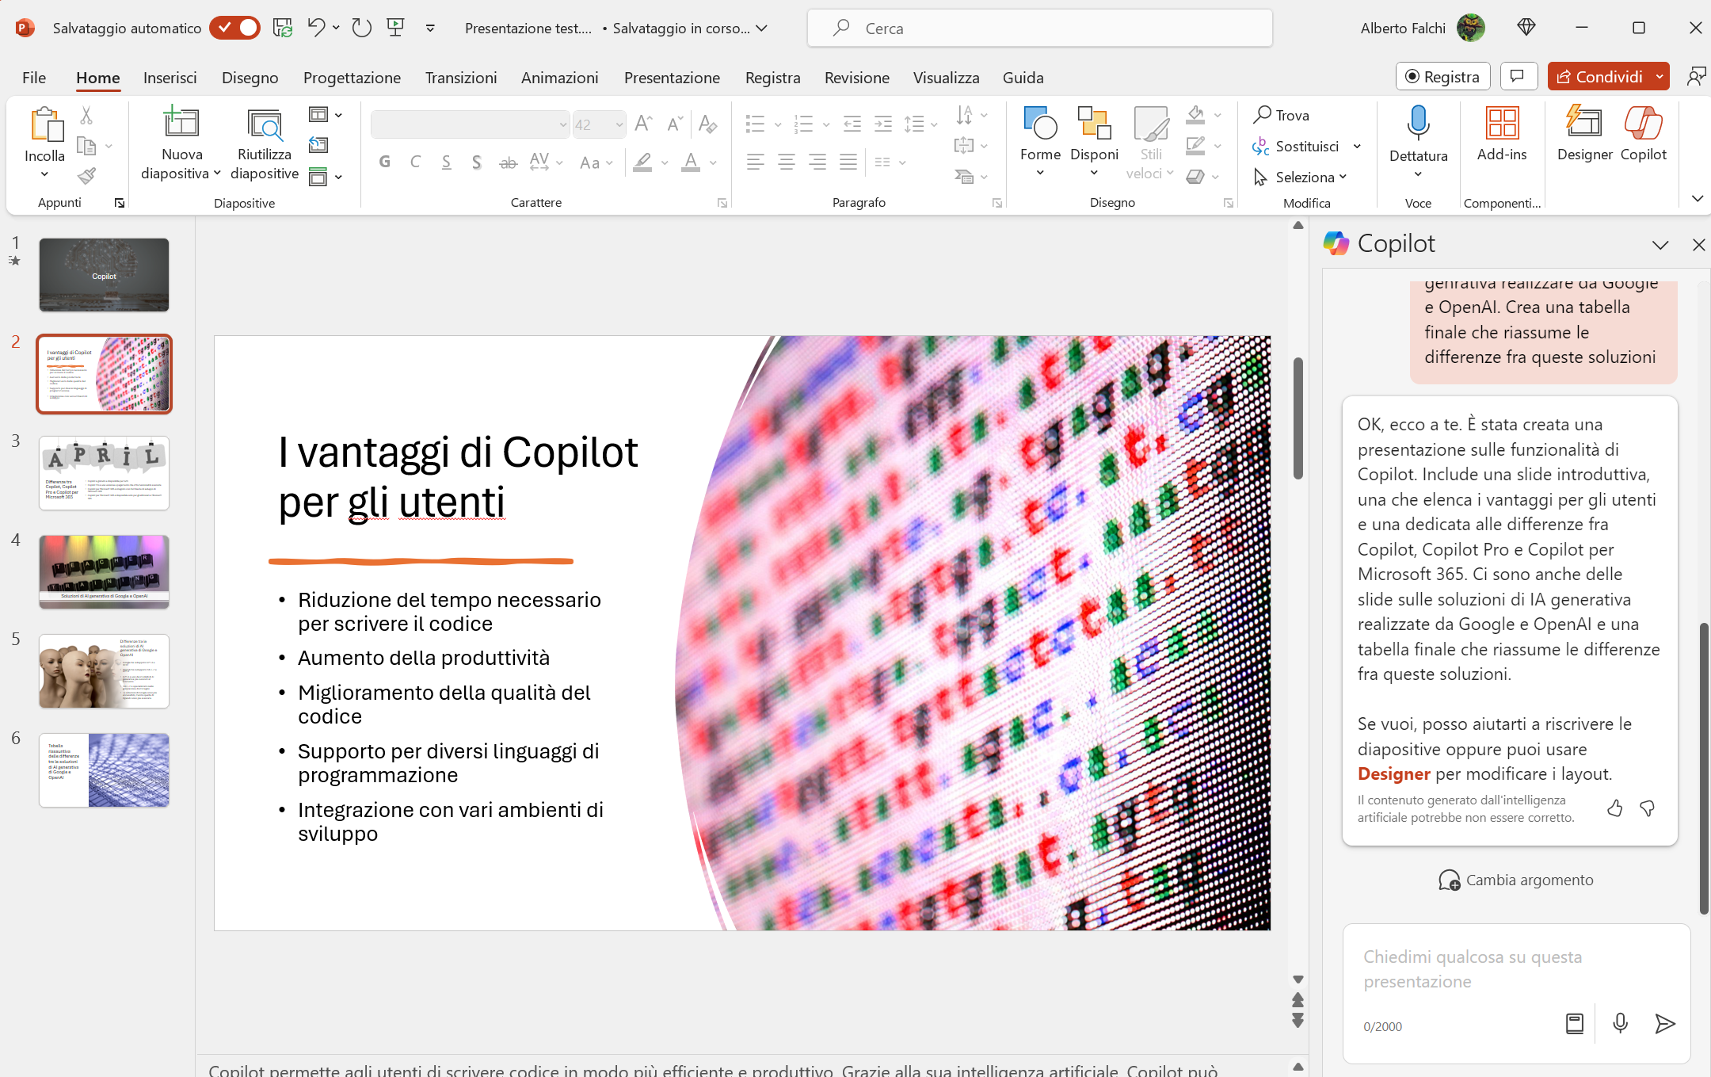This screenshot has width=1711, height=1077.
Task: Click Sostituisci button
Action: pos(1296,147)
